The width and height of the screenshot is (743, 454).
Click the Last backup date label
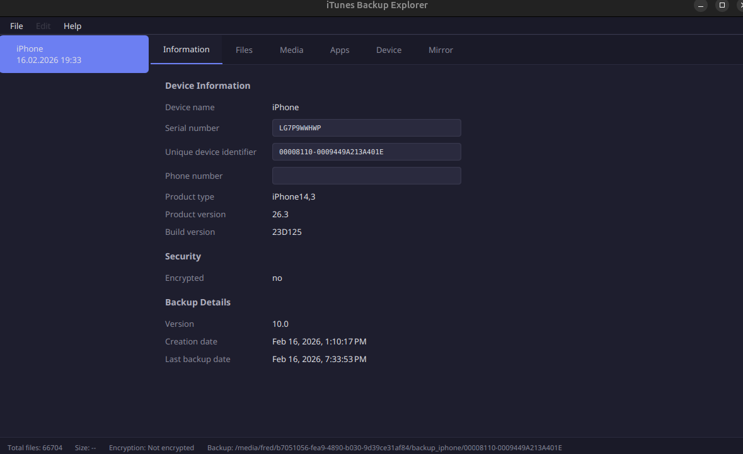198,360
